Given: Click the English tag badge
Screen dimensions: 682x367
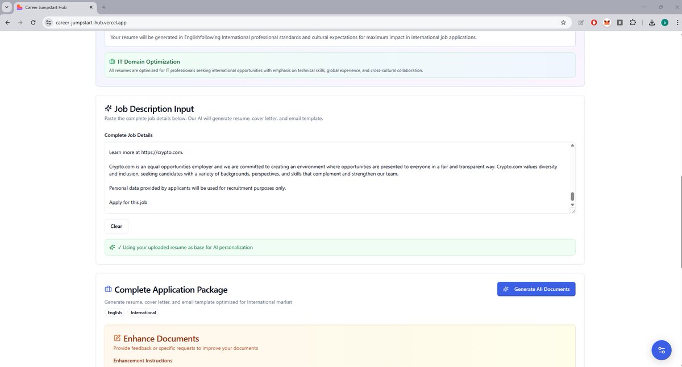Looking at the screenshot, I should 115,312.
